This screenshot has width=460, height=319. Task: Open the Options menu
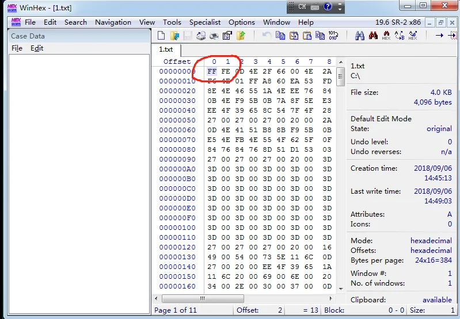(242, 22)
